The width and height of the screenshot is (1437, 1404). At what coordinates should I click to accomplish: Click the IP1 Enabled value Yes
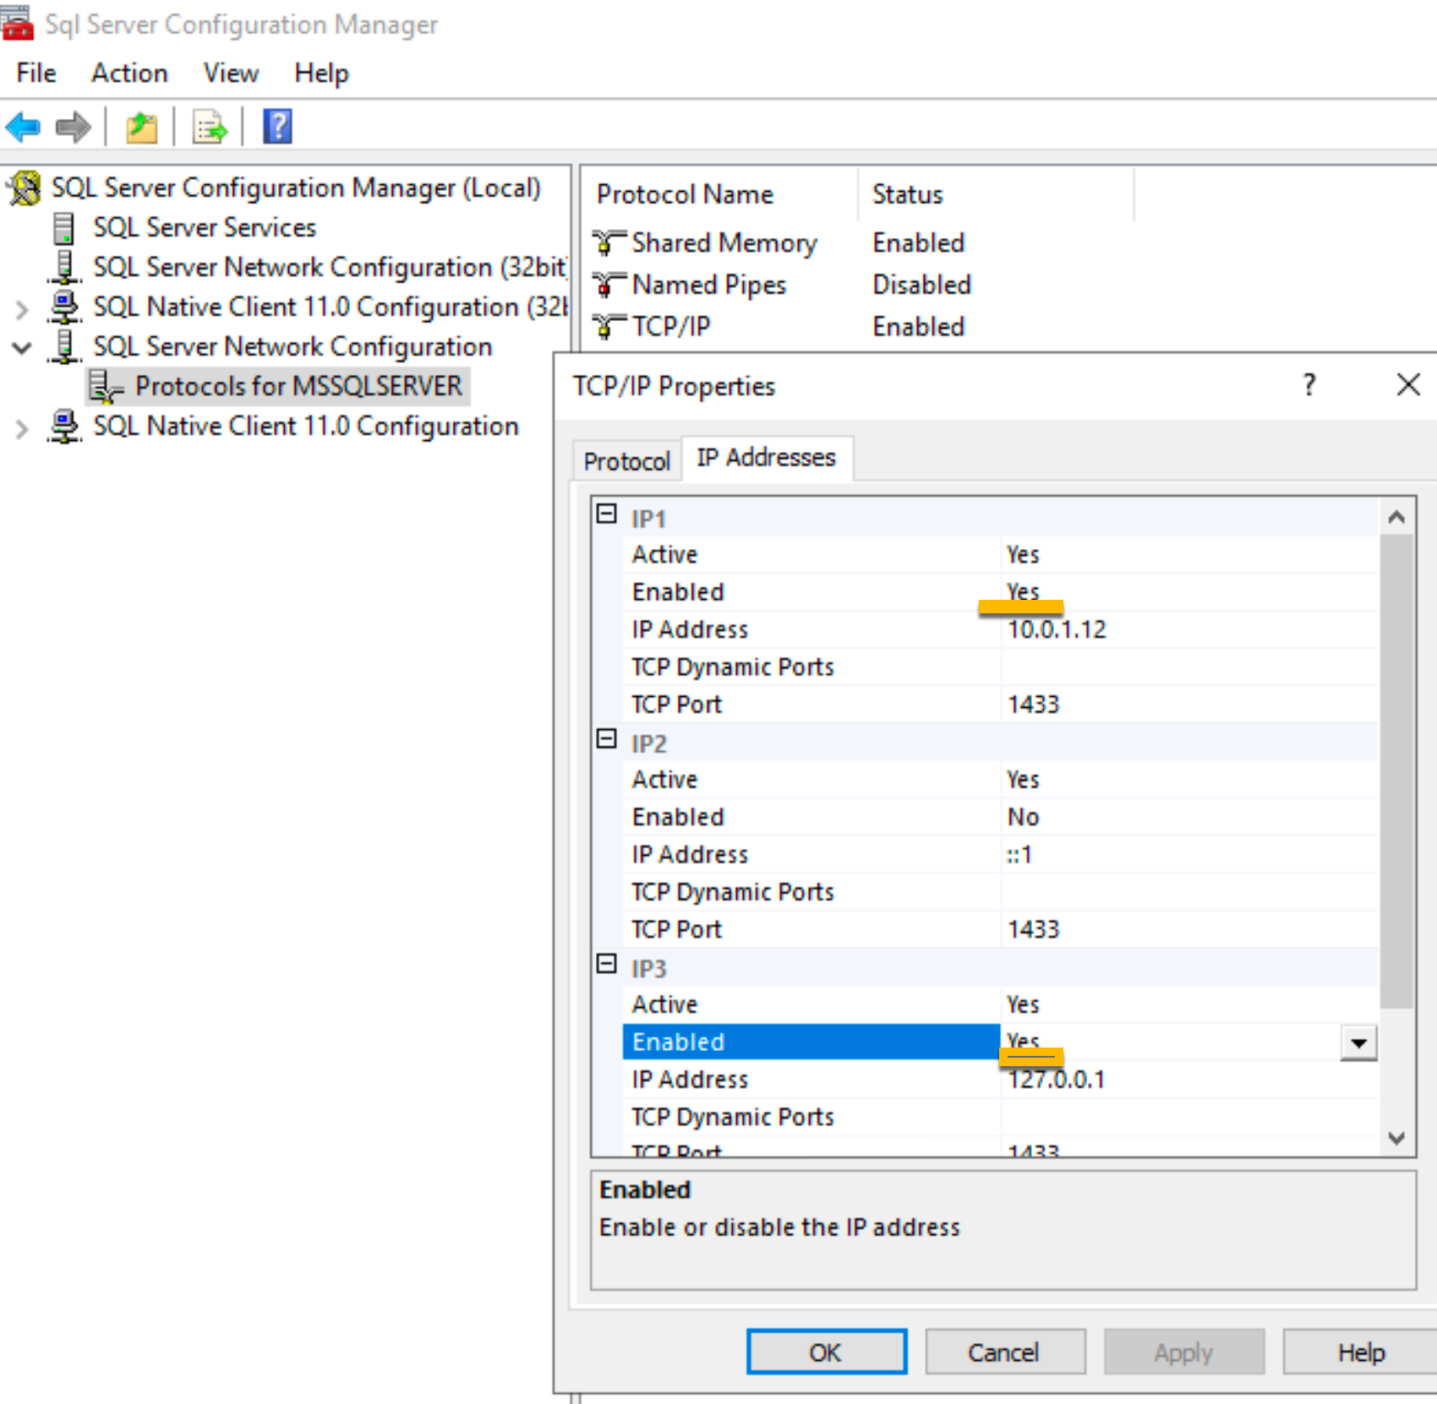coord(1023,592)
